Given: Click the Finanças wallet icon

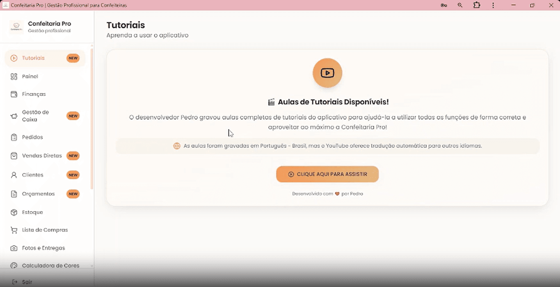Looking at the screenshot, I should click(x=14, y=94).
